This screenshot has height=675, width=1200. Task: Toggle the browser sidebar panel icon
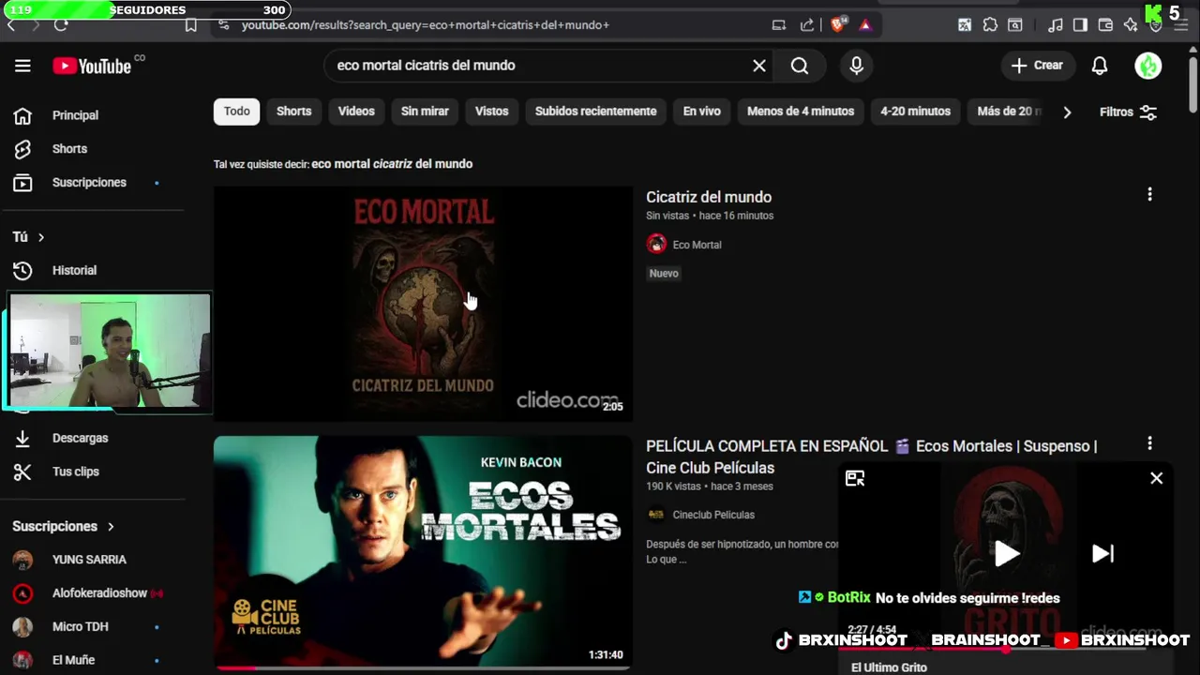click(1080, 25)
